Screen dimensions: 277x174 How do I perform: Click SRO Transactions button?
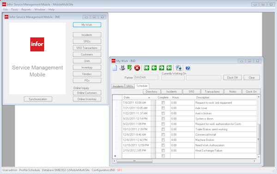87,48
